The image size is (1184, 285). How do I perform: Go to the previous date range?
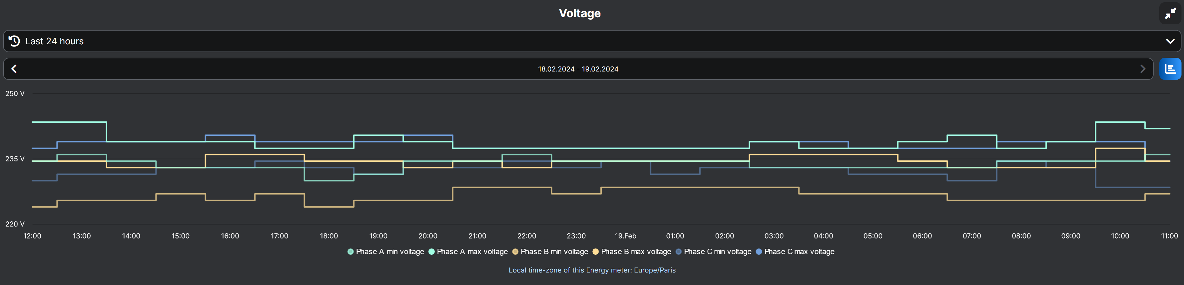14,69
